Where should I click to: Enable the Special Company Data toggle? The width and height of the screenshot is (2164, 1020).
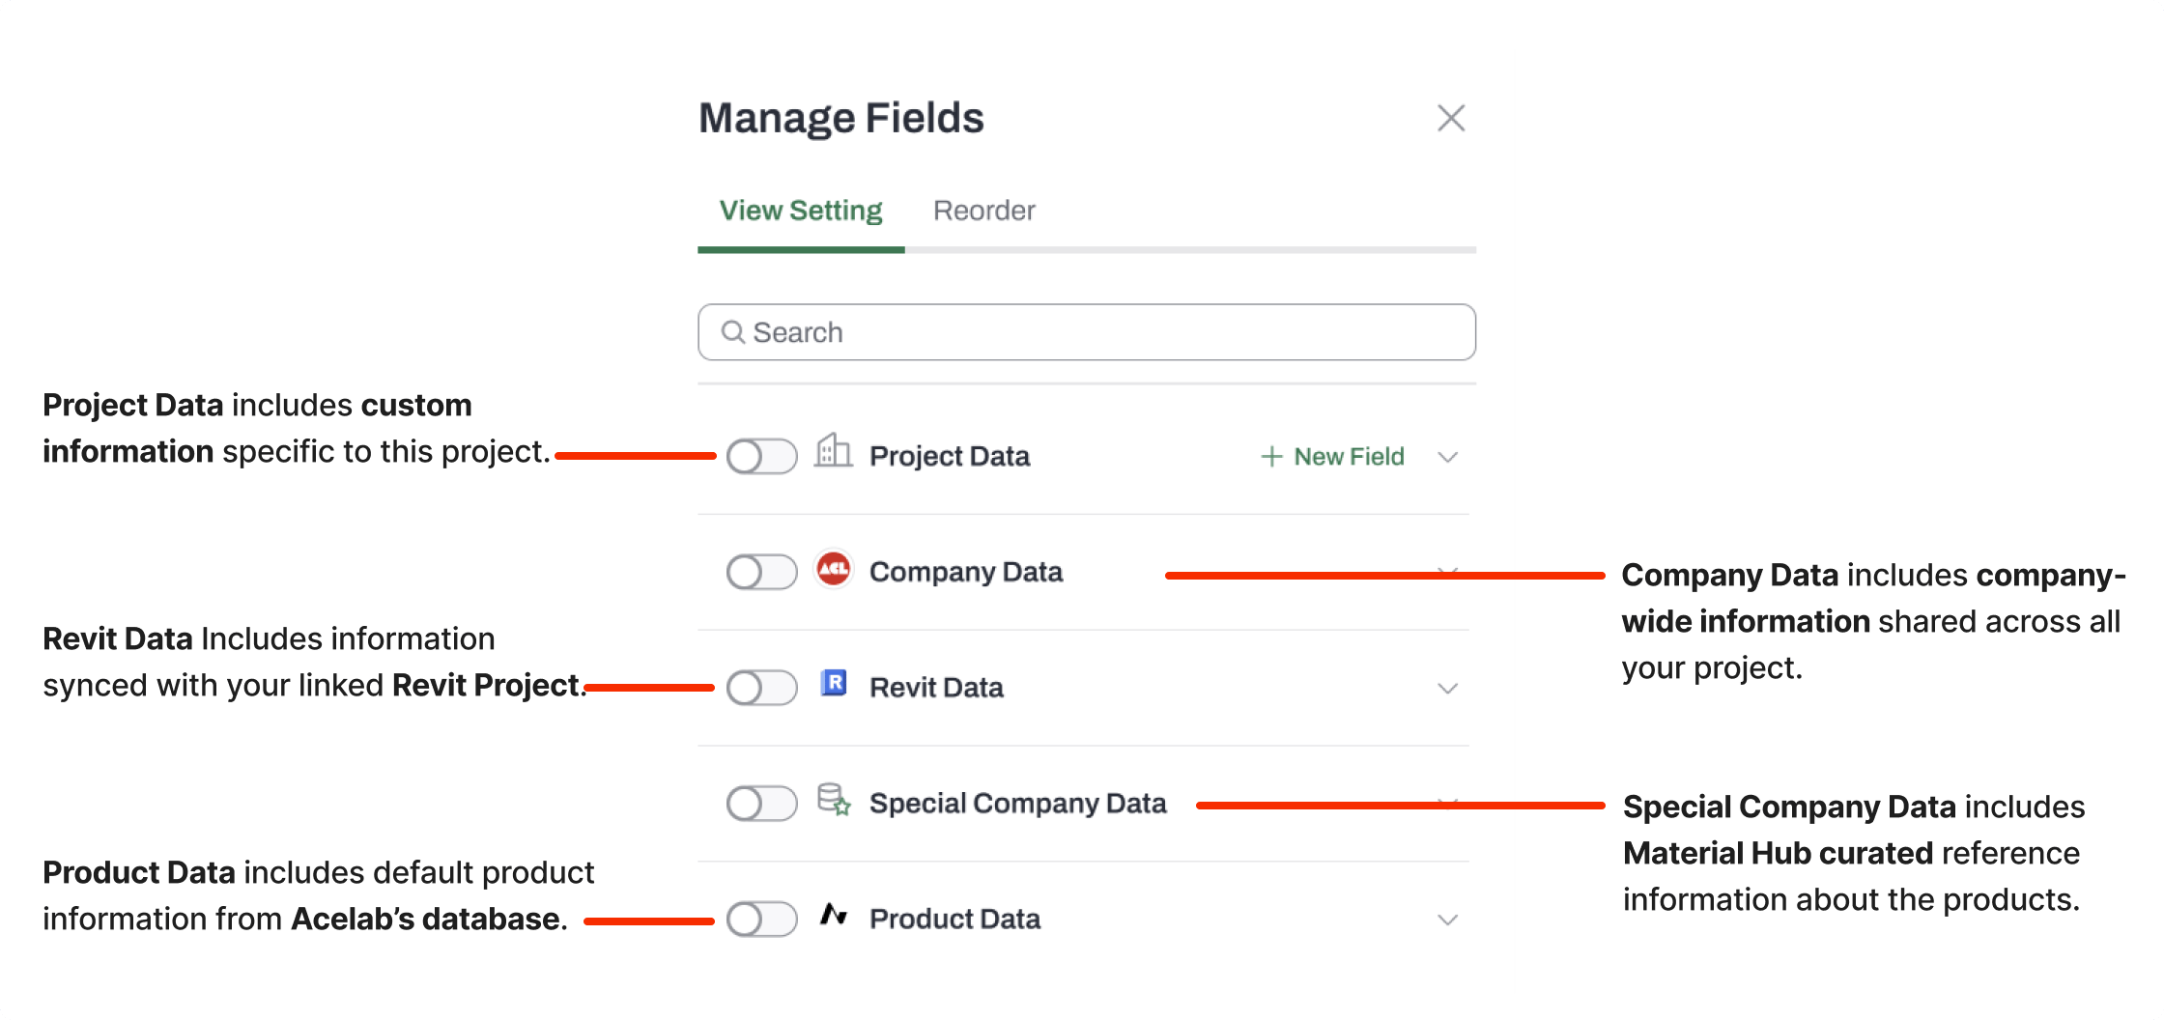coord(762,803)
